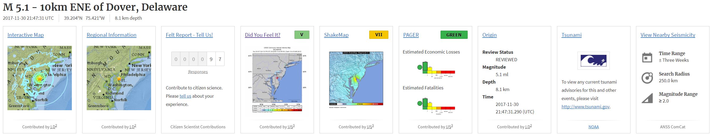This screenshot has height=136, width=714.
Task: Open the Origin details link
Action: pyautogui.click(x=489, y=35)
